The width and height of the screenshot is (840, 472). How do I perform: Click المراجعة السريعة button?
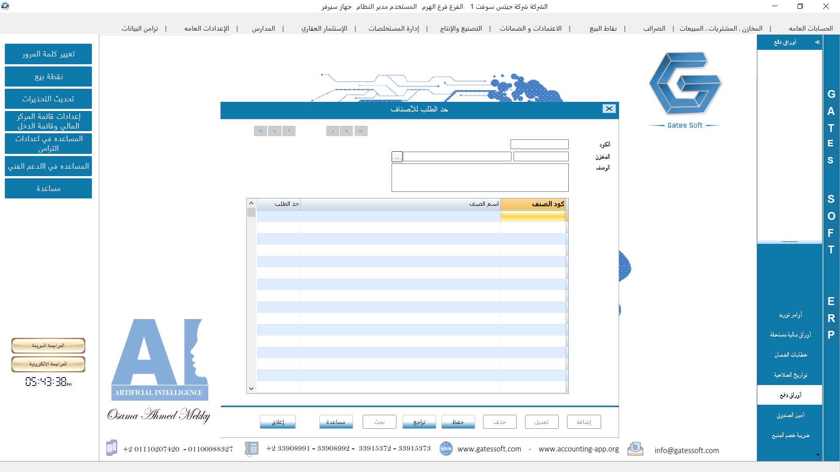pos(48,346)
